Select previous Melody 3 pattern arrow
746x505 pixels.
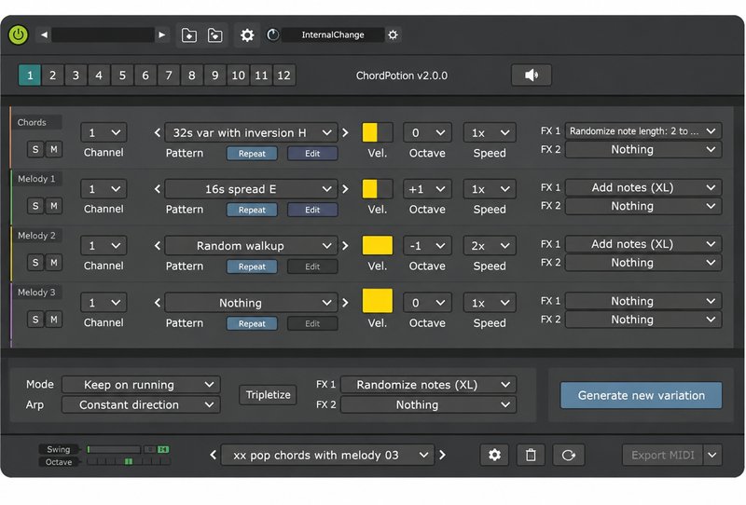click(x=158, y=303)
